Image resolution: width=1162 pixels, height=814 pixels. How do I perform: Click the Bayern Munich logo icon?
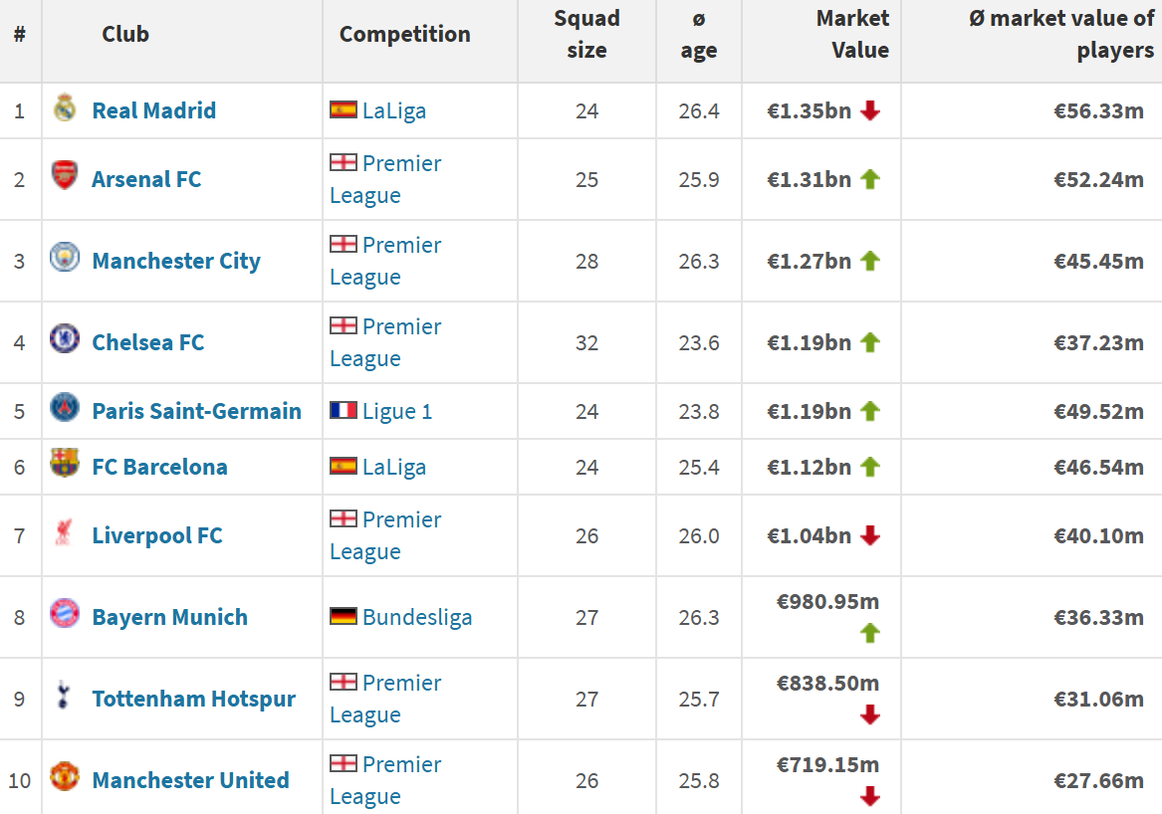click(65, 614)
